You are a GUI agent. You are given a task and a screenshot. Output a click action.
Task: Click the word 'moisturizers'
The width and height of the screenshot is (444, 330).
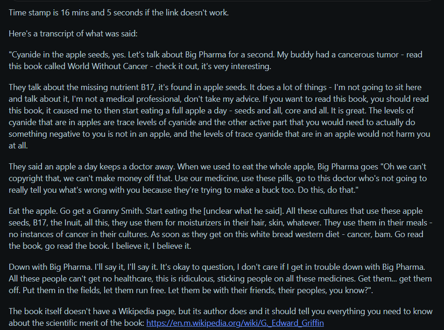[199, 223]
